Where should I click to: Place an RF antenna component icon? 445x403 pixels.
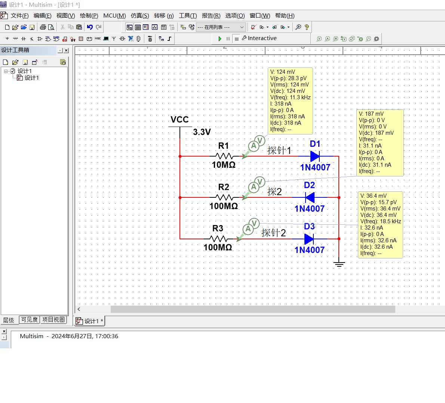click(x=114, y=39)
